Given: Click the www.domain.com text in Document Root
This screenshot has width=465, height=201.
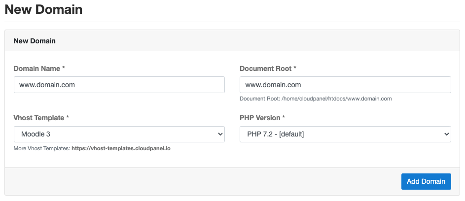Looking at the screenshot, I should click(273, 85).
